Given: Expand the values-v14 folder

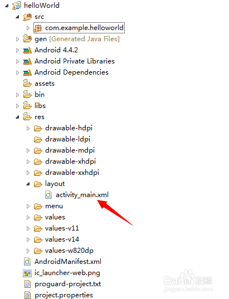Looking at the screenshot, I should (x=28, y=239).
